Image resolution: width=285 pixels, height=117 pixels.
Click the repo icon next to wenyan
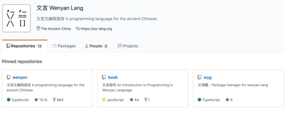[x=9, y=77]
